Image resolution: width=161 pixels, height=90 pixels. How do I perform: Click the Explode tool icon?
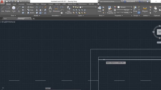pyautogui.click(x=45, y=10)
